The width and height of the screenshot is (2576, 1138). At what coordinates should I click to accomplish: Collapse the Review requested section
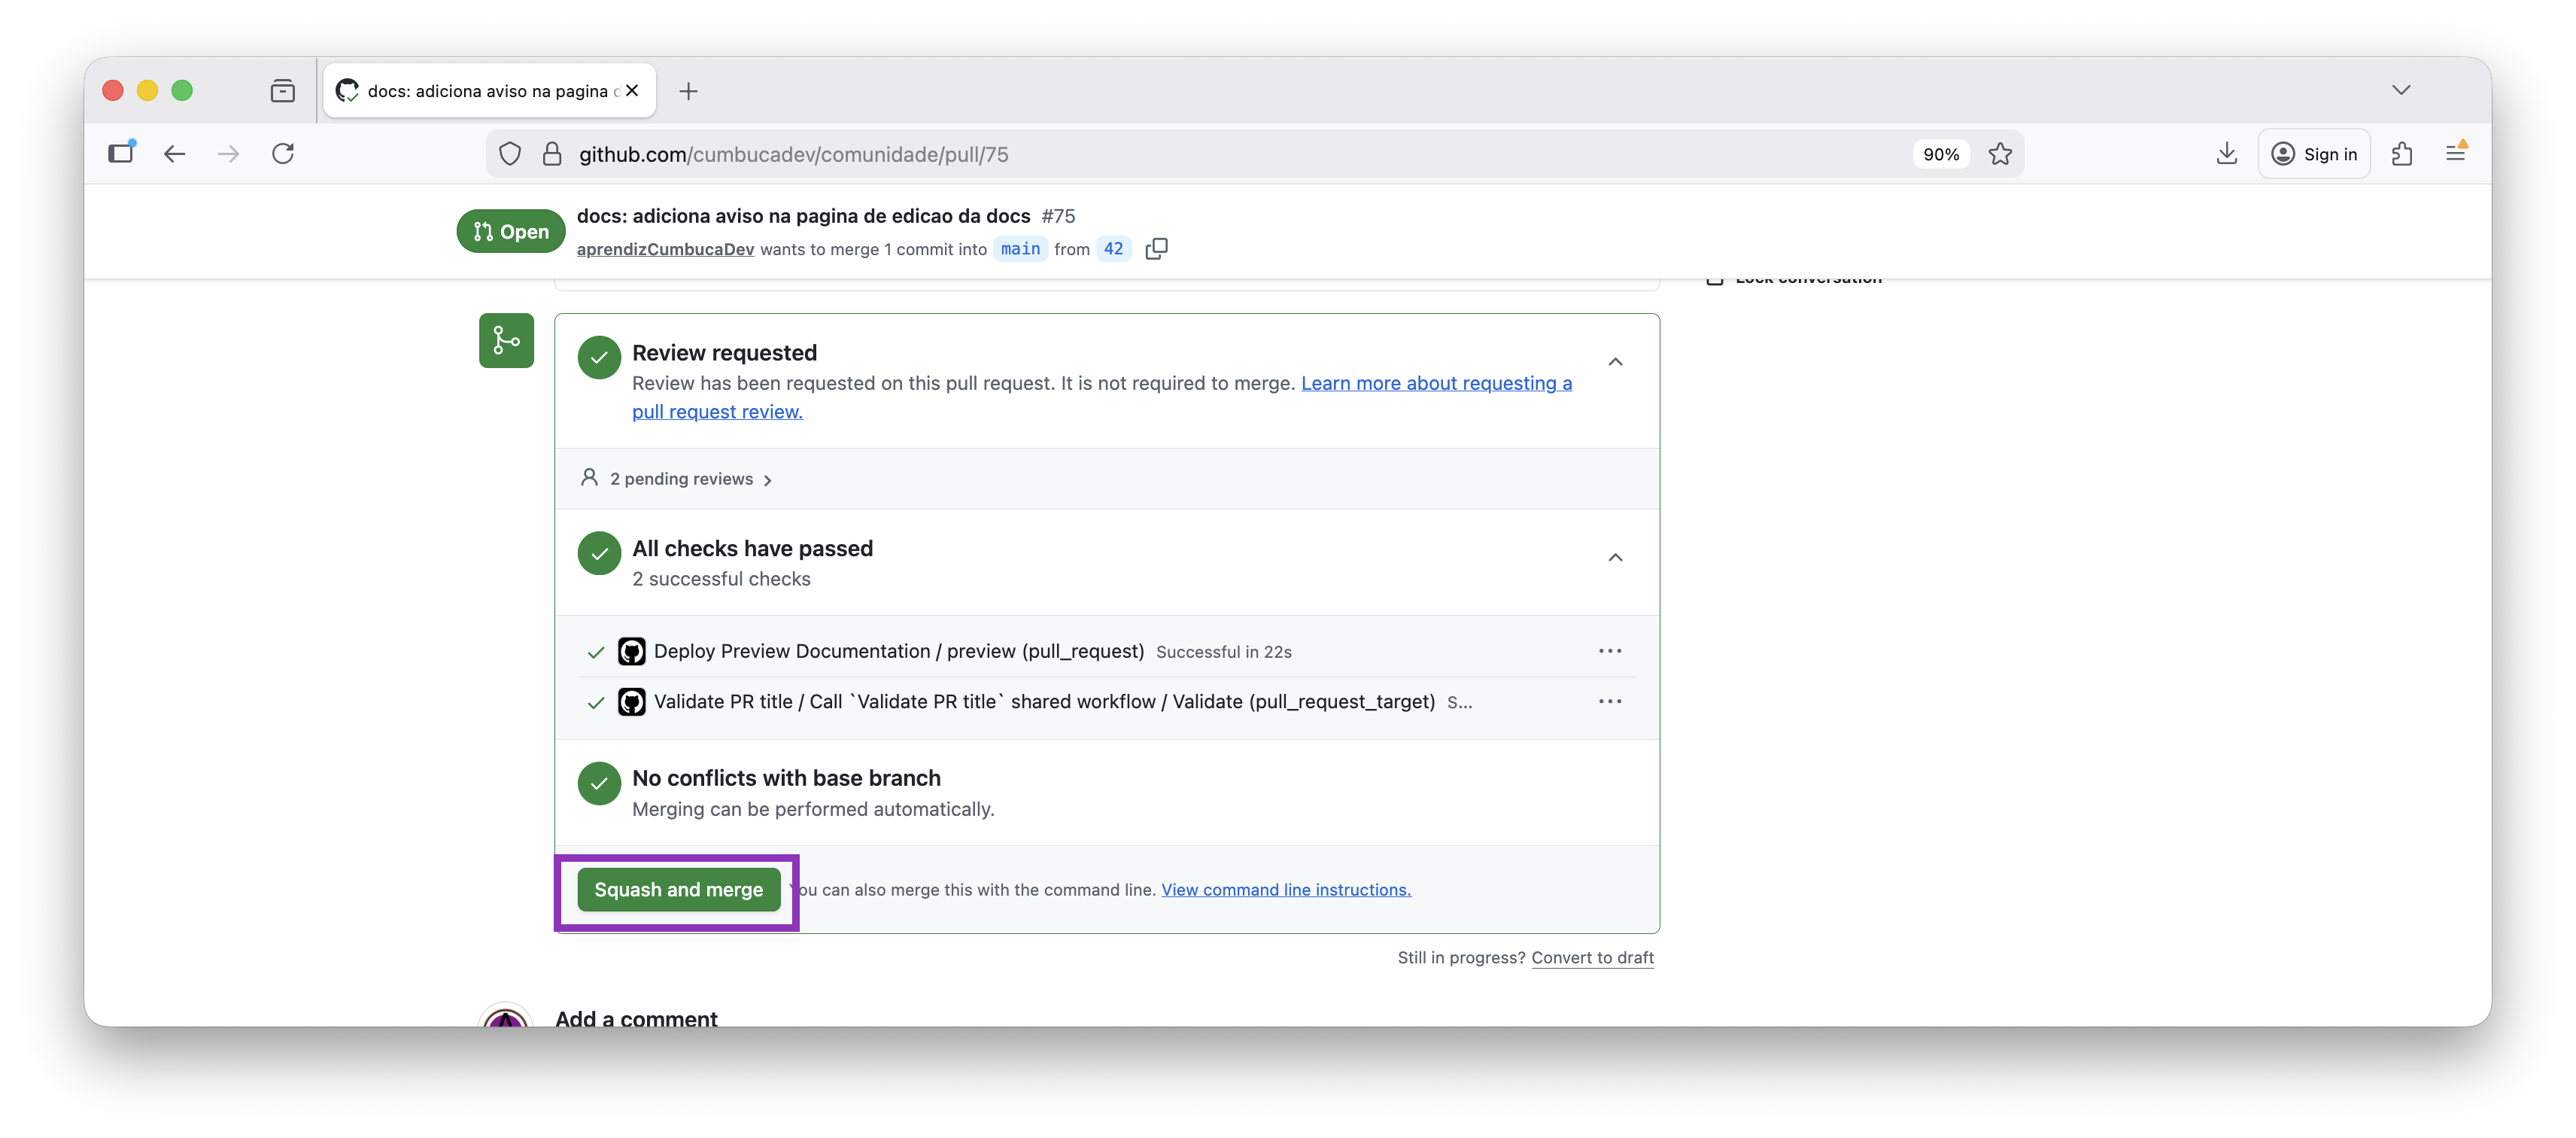(x=1615, y=362)
